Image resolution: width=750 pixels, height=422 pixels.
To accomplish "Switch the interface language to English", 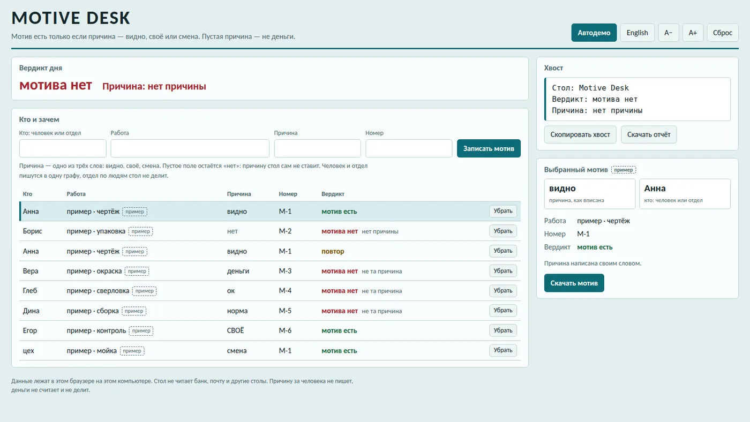I will point(637,33).
